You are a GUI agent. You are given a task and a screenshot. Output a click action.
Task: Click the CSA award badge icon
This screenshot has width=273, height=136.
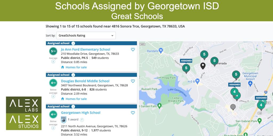click(x=63, y=120)
